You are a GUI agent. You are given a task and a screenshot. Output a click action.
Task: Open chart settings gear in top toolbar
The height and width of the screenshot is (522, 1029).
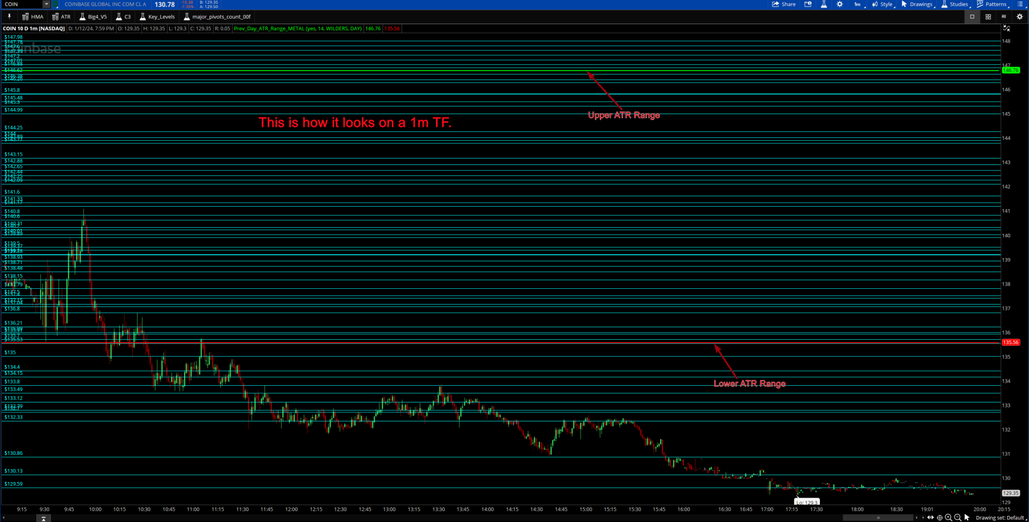839,4
